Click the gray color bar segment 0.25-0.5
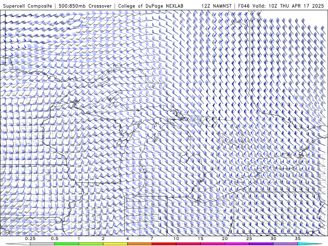Screen dimensions: 328x246 click(42, 244)
